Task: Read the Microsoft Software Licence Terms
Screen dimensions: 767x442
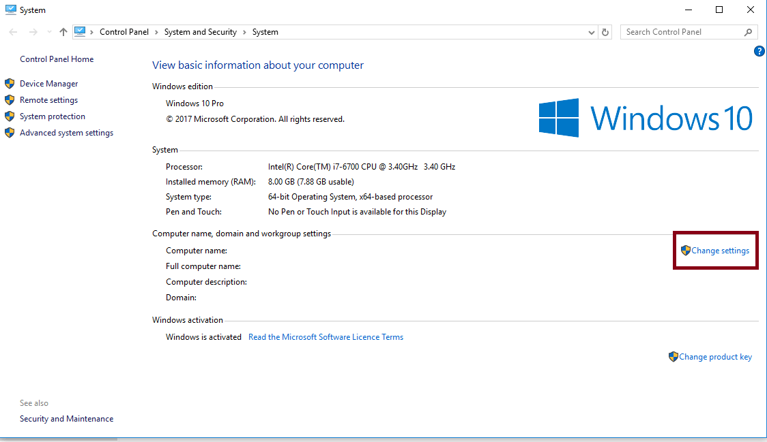Action: pos(325,336)
